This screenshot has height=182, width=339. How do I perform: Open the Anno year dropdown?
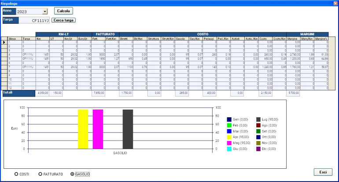click(45, 11)
